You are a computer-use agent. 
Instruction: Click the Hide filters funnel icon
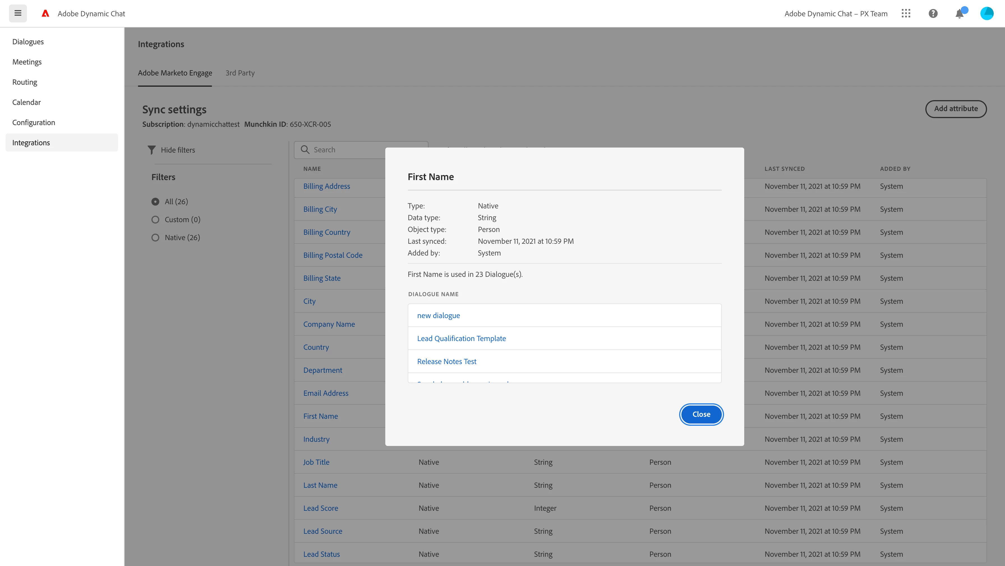(x=152, y=150)
